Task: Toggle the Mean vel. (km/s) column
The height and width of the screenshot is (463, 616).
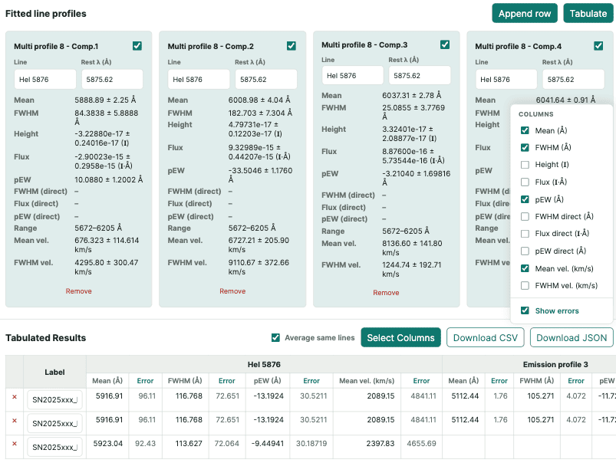Action: (525, 268)
